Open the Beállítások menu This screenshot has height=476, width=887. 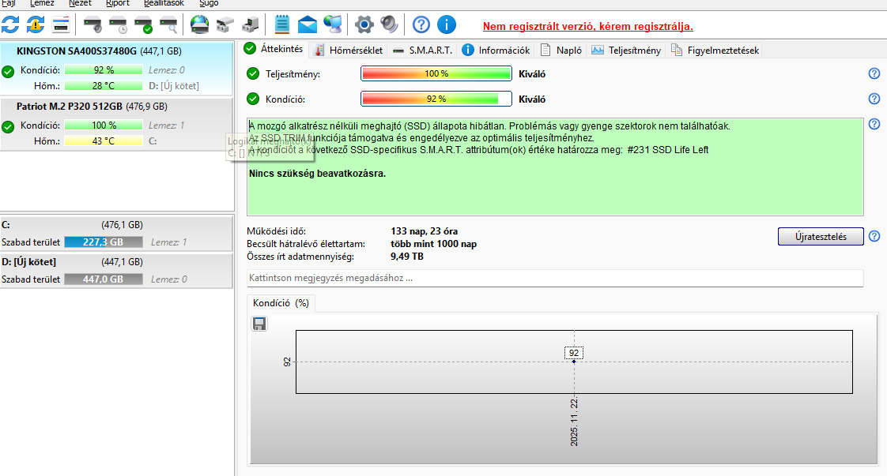tap(164, 3)
